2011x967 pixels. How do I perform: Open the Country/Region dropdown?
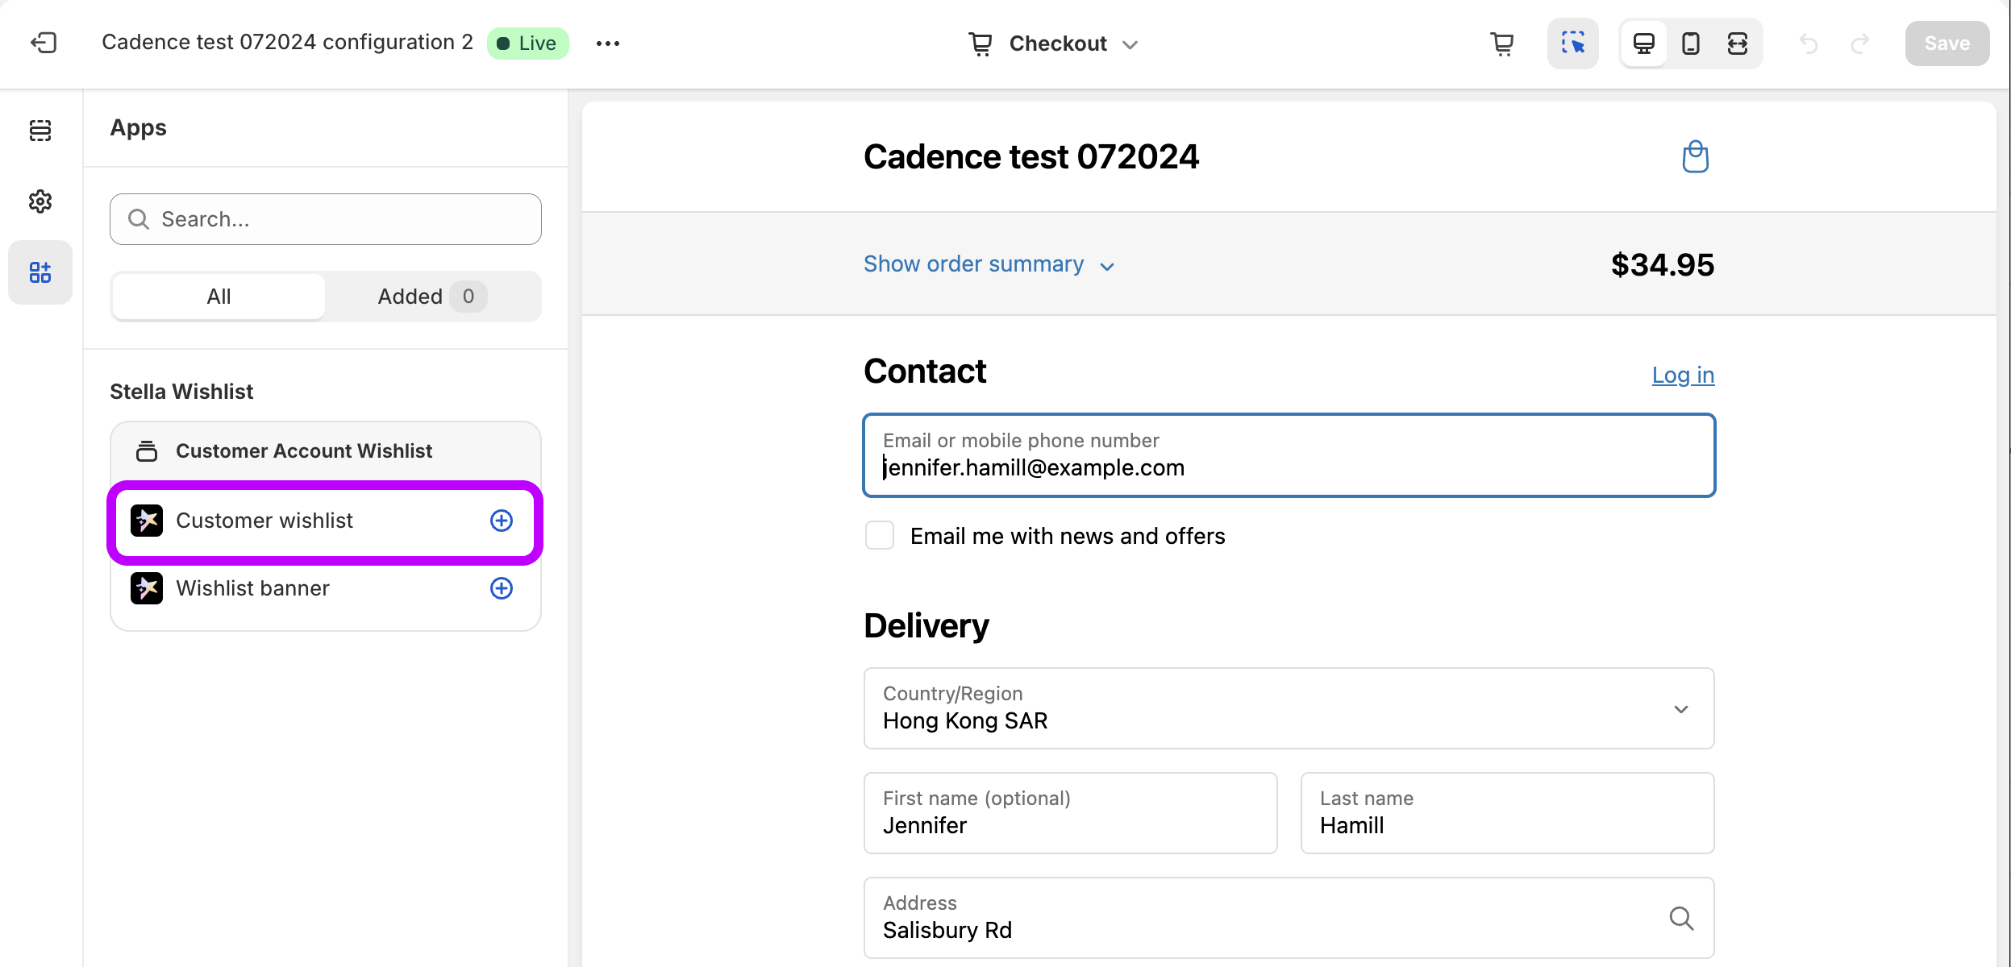[x=1289, y=708]
